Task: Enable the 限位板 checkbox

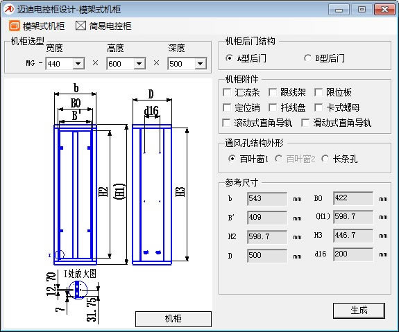Action: coord(319,92)
